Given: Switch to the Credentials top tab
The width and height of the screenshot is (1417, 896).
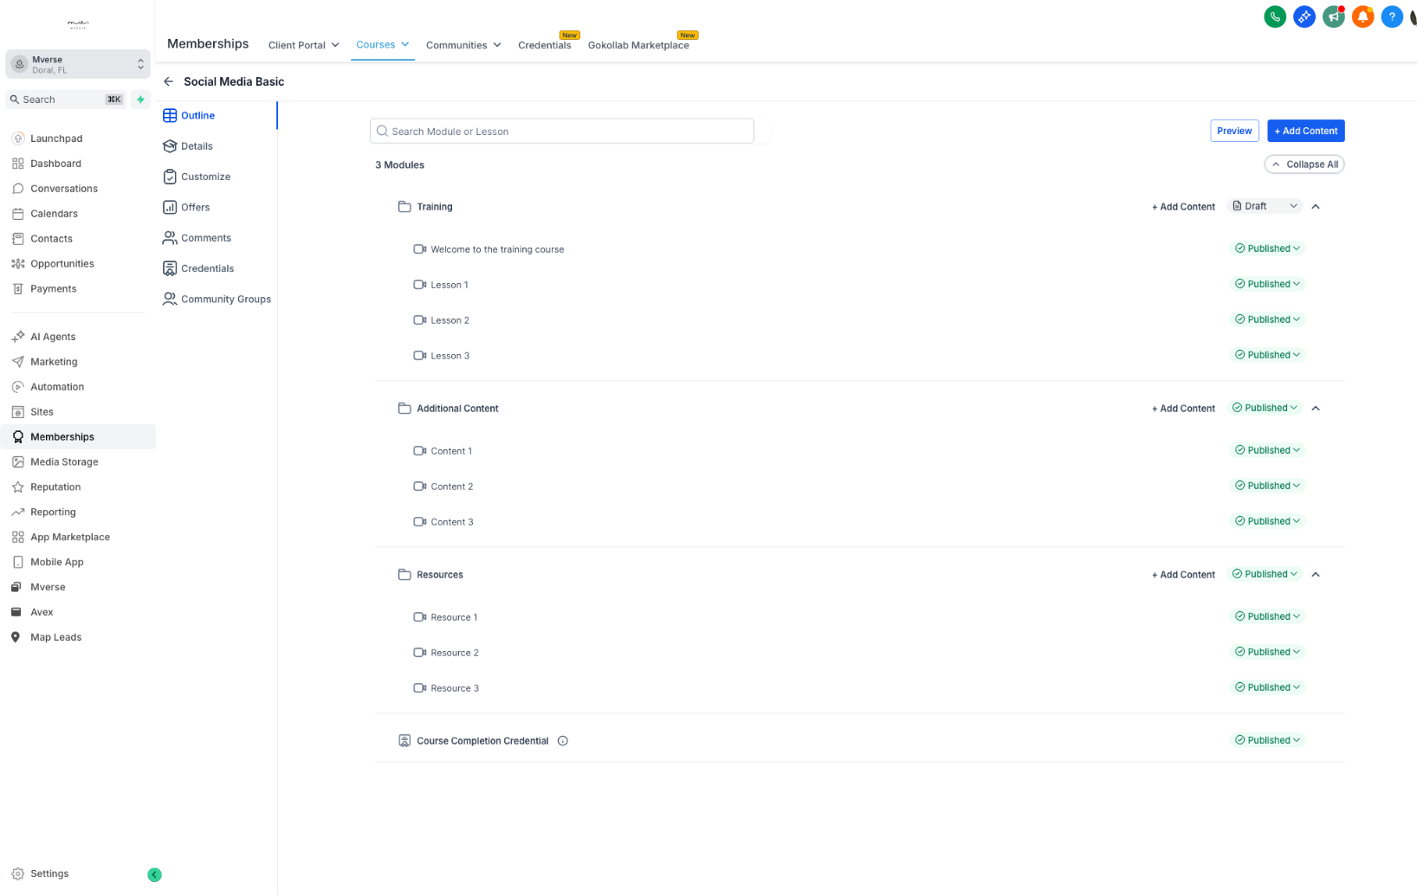Looking at the screenshot, I should point(545,45).
